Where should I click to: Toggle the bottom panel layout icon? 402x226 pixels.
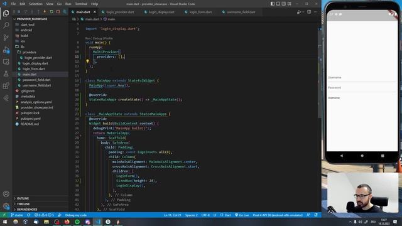pyautogui.click(x=278, y=4)
